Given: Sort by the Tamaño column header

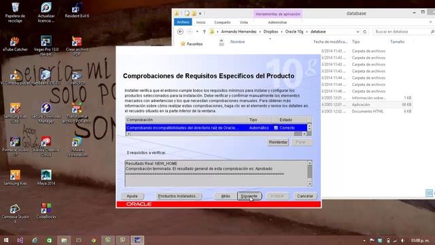Looking at the screenshot, I should [397, 42].
